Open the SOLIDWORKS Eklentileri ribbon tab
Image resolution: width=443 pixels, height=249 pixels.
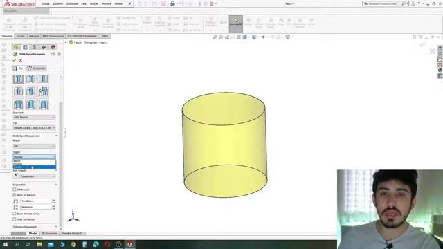[x=82, y=36]
